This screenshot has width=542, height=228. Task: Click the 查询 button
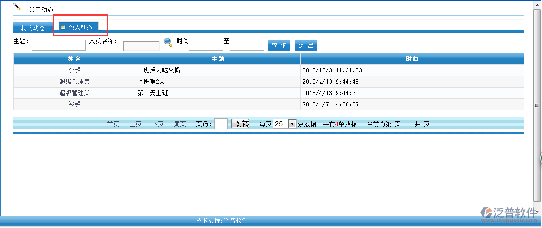point(279,45)
